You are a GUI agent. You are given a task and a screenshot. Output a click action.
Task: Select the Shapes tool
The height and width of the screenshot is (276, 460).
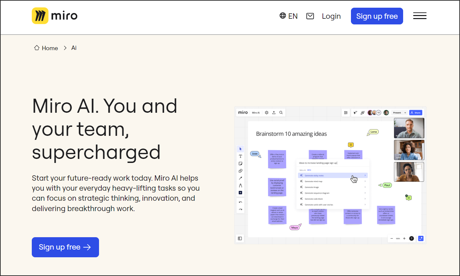tap(240, 171)
